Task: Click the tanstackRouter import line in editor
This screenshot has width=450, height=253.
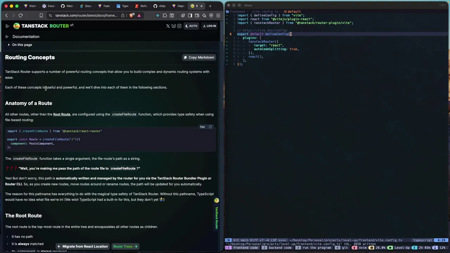Action: [x=295, y=23]
